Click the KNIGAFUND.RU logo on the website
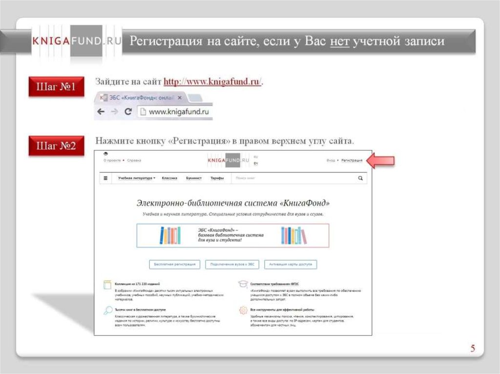The image size is (500, 374). tap(229, 160)
